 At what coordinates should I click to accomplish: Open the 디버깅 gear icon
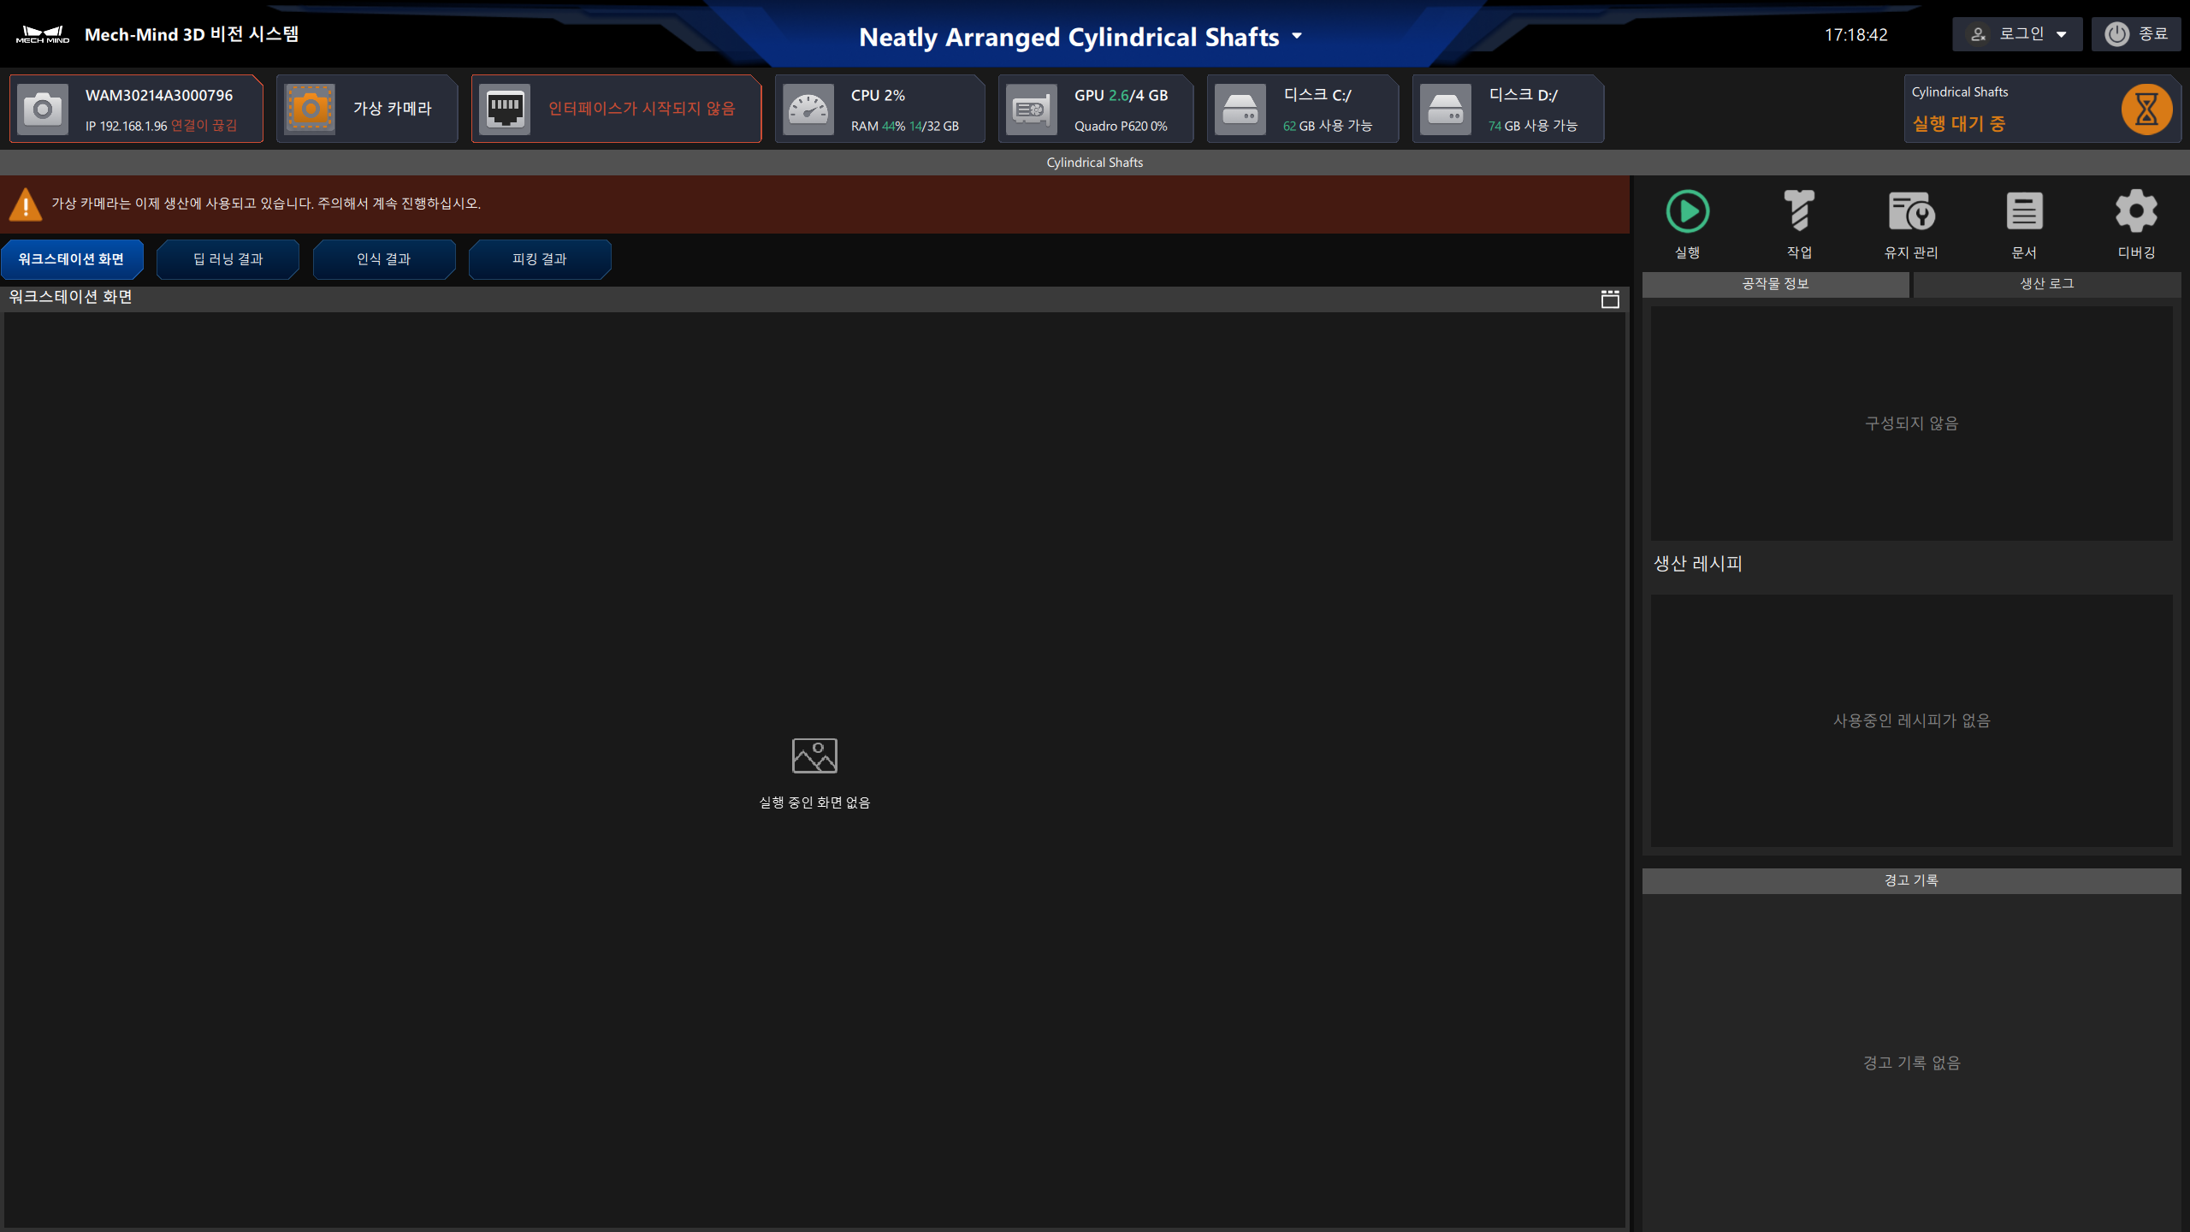(2136, 211)
